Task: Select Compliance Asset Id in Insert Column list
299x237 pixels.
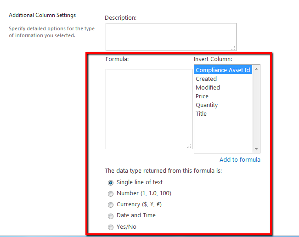Action: coord(223,70)
